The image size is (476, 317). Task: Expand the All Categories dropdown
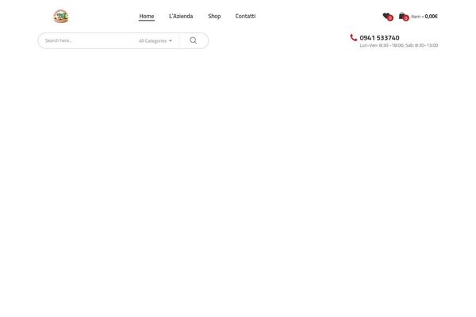coord(155,40)
